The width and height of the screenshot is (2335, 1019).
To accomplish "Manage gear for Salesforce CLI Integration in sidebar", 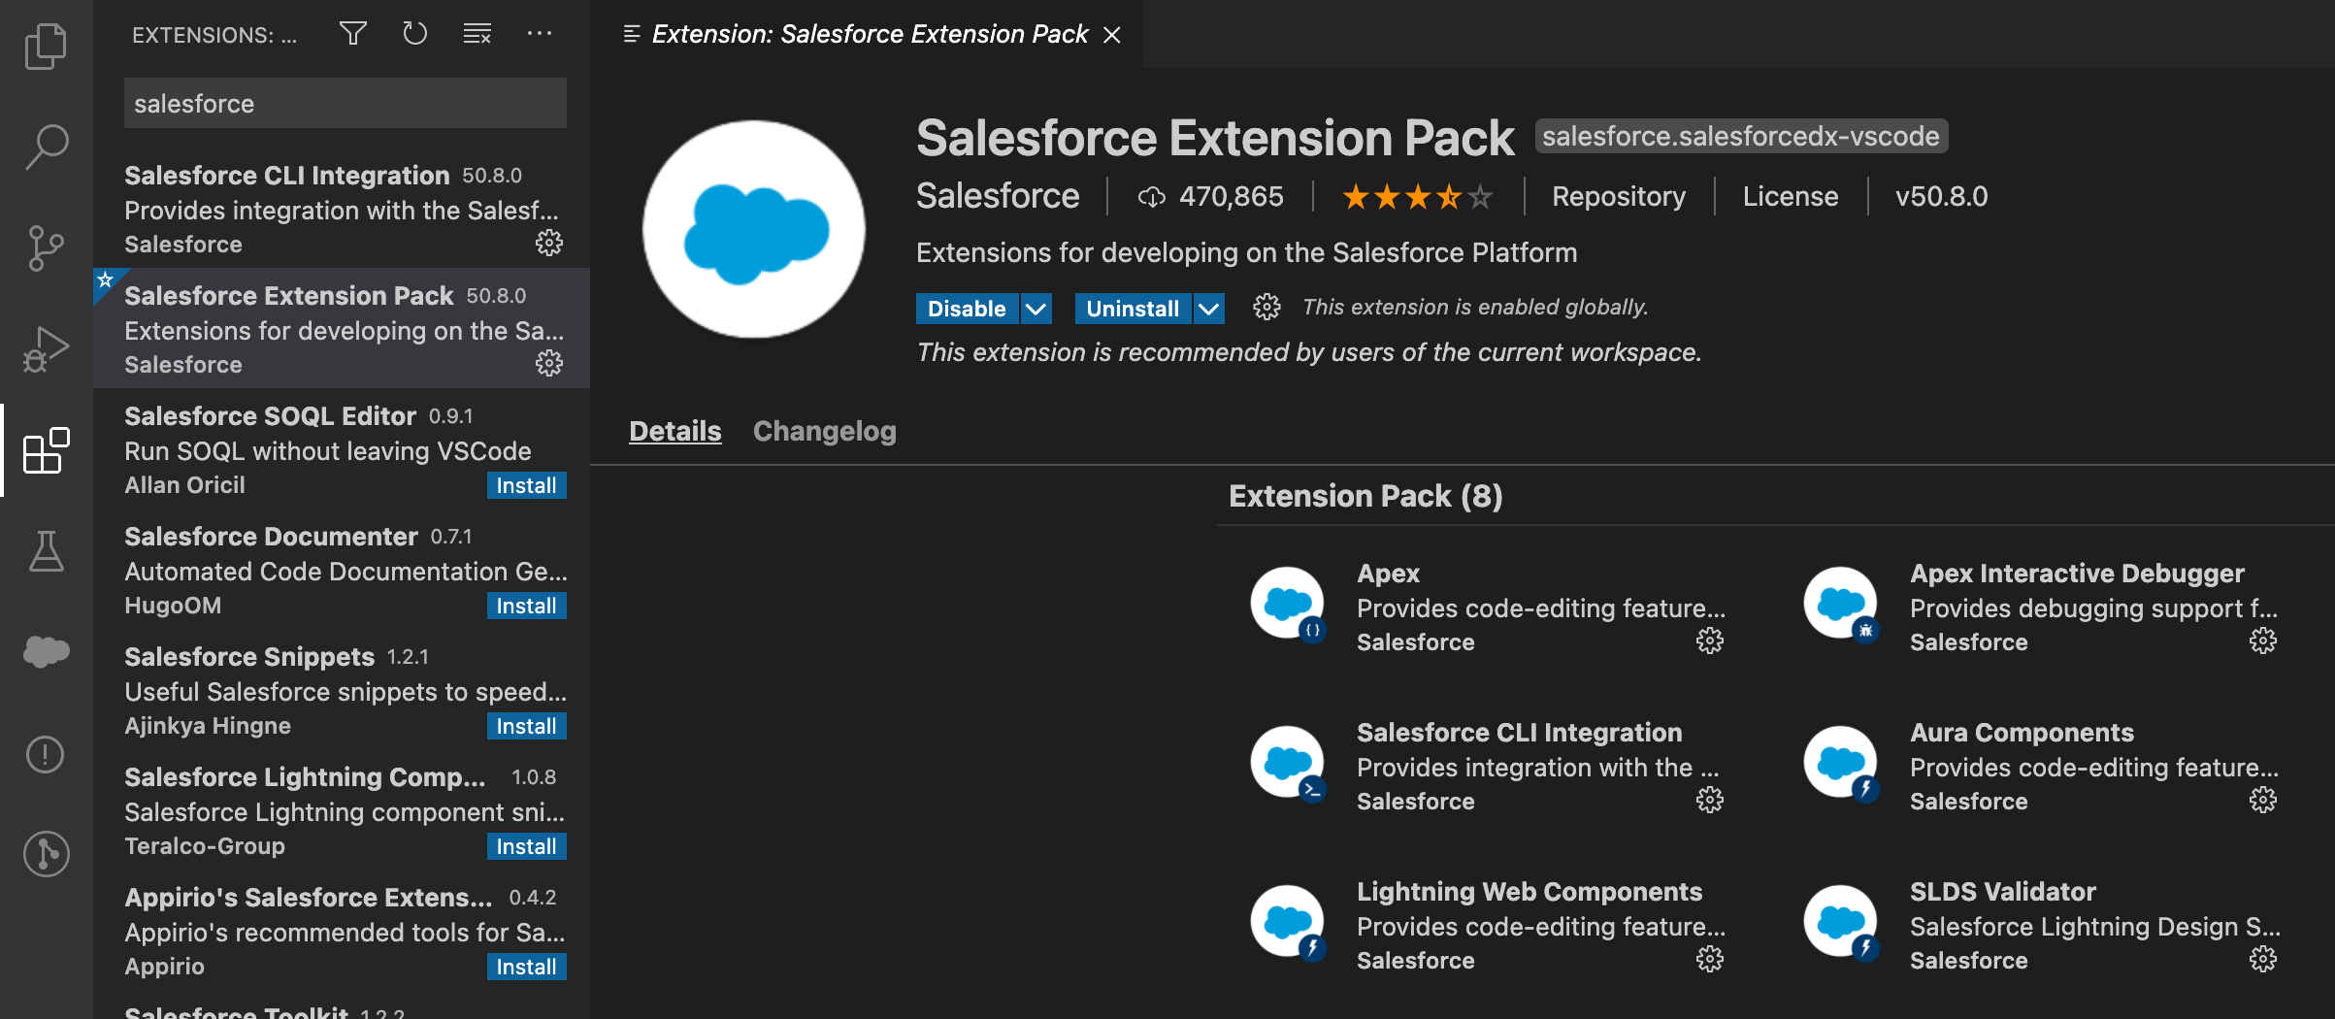I will coord(549,243).
